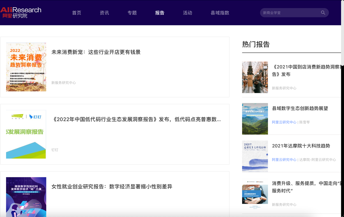Navigate to 活动 page

pyautogui.click(x=187, y=13)
